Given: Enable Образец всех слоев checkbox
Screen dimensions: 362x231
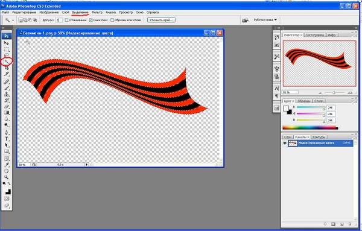Looking at the screenshot, I should pos(112,20).
